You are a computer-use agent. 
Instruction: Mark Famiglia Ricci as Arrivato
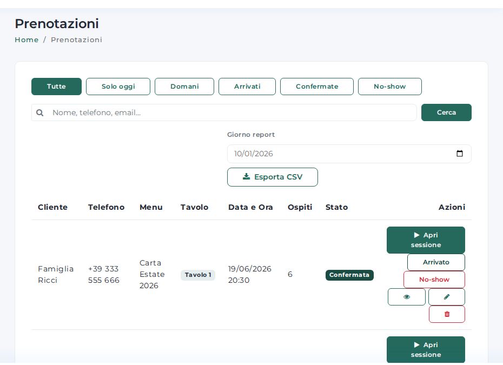tap(436, 262)
